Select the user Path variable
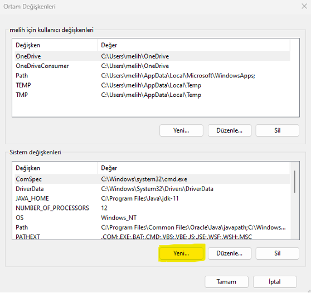 pos(152,76)
